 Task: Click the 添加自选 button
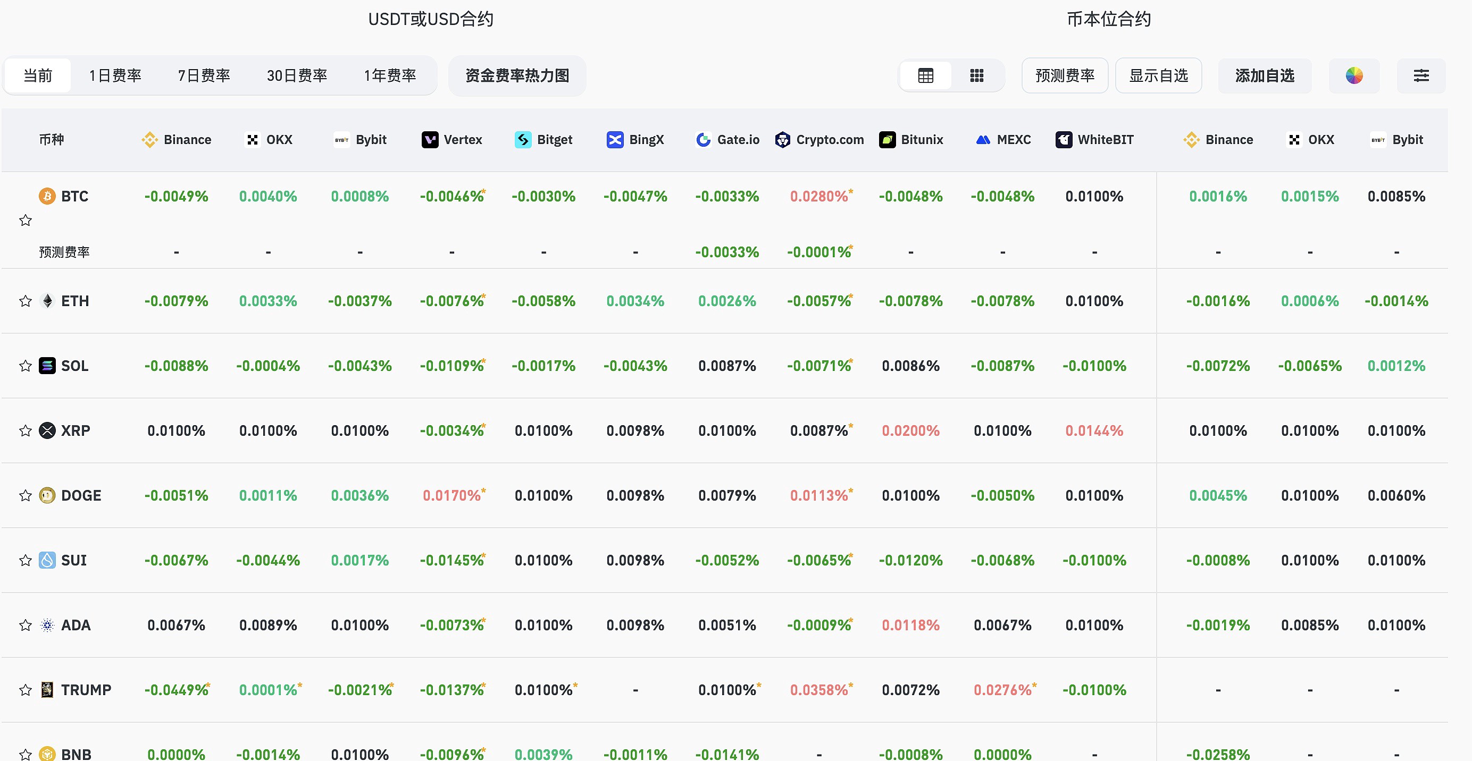1265,75
